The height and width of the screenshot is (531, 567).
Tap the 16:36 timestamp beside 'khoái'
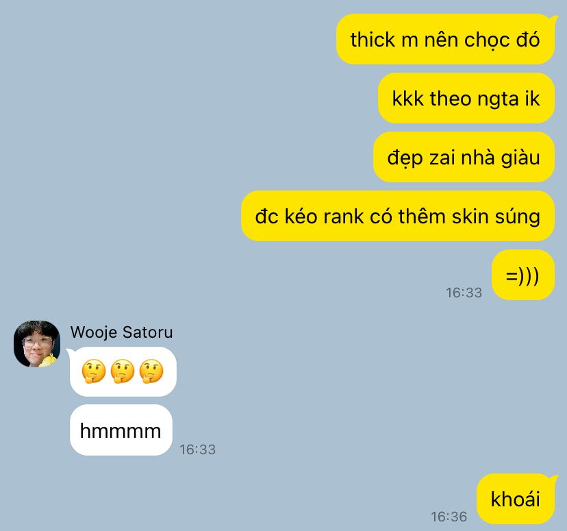(449, 517)
